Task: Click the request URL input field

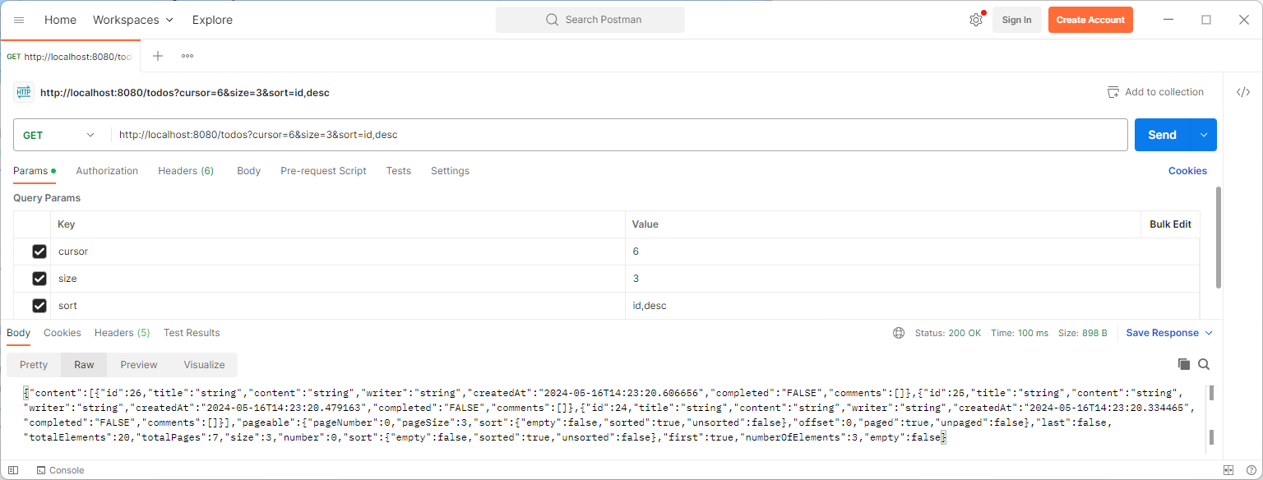Action: click(x=618, y=135)
